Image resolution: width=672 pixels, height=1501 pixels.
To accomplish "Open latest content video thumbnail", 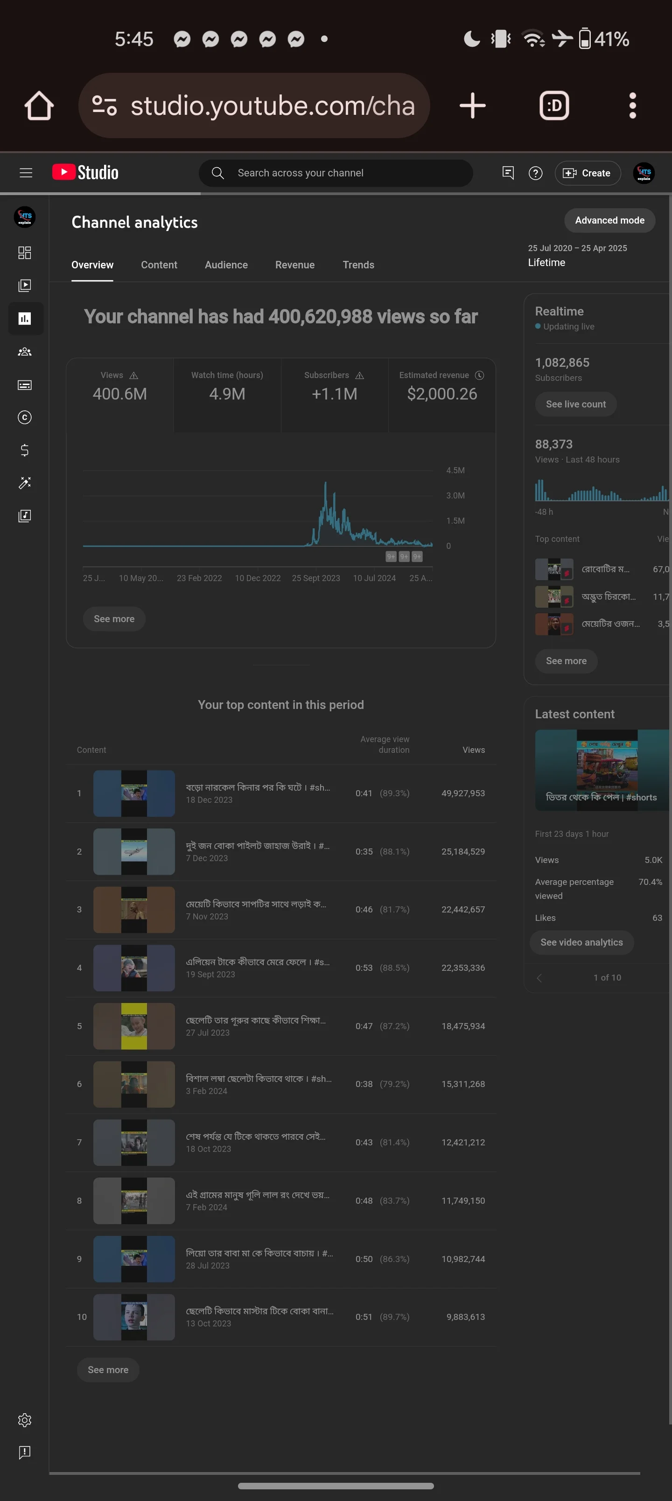I will [602, 770].
